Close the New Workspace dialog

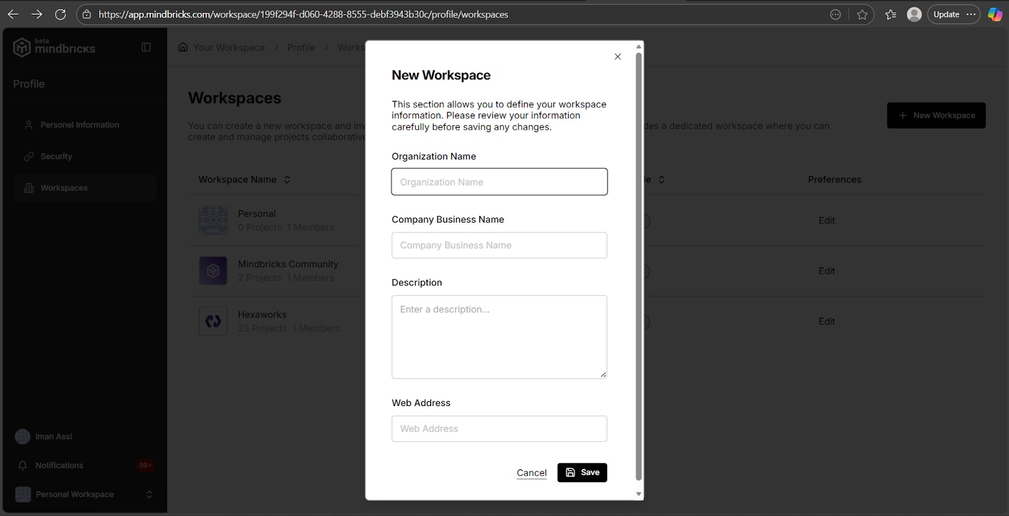(618, 57)
